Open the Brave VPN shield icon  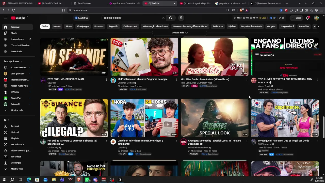pos(316,10)
